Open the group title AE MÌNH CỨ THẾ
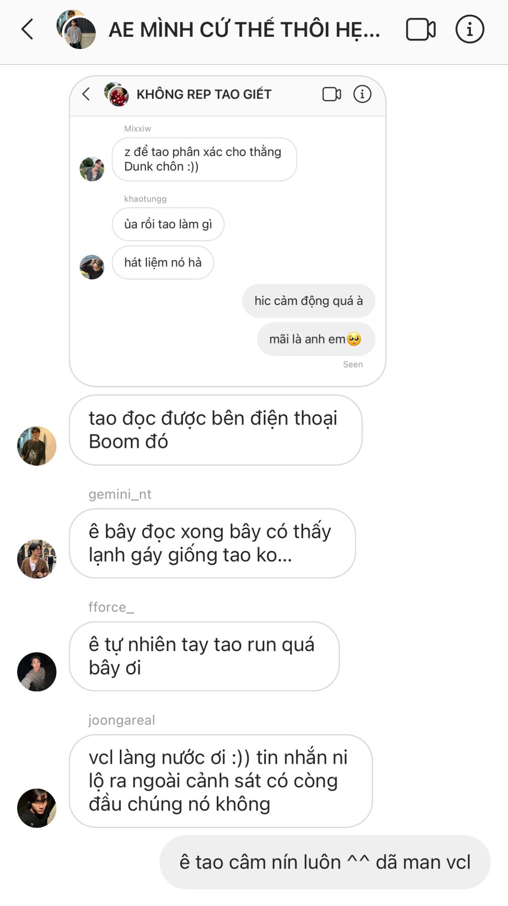Viewport: 508px width, 906px height. (244, 30)
